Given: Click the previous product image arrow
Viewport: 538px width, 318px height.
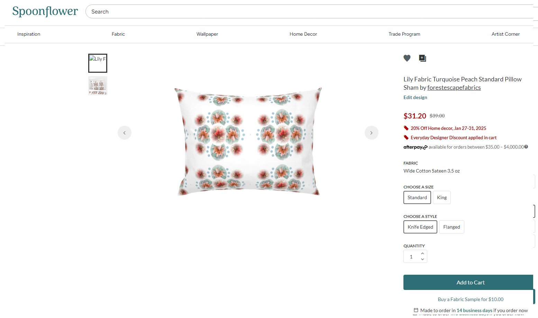Looking at the screenshot, I should point(124,133).
